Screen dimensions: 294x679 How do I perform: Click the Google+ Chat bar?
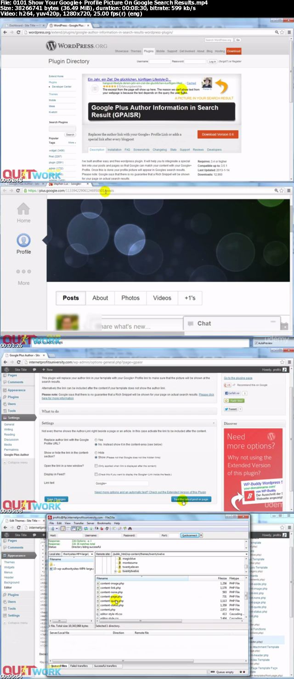click(232, 323)
